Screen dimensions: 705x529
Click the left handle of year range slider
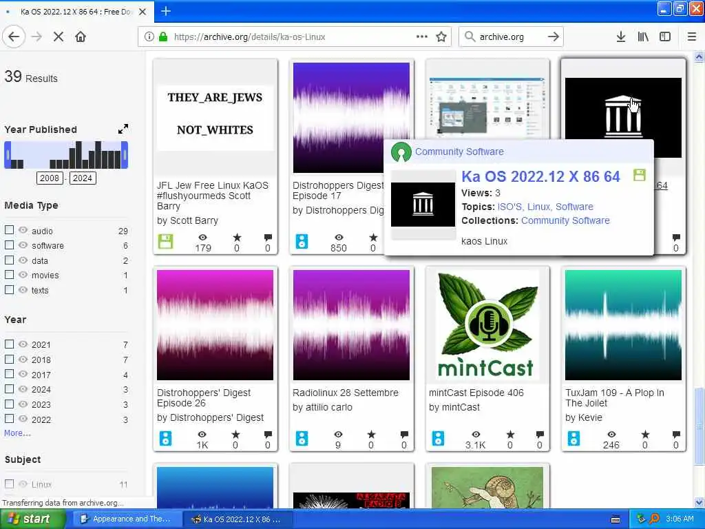(x=8, y=155)
